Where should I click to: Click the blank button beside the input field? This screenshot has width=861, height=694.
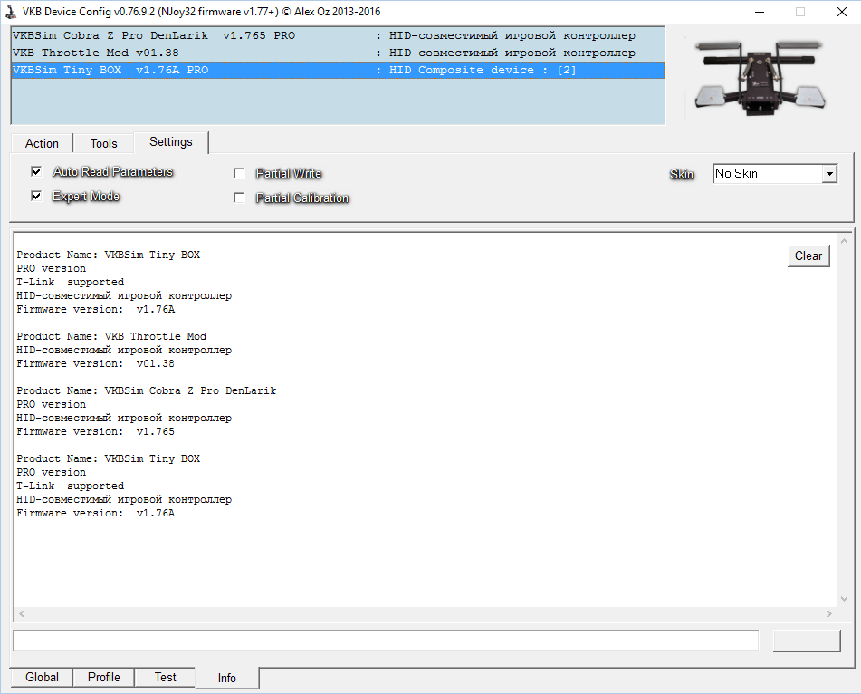pyautogui.click(x=807, y=641)
